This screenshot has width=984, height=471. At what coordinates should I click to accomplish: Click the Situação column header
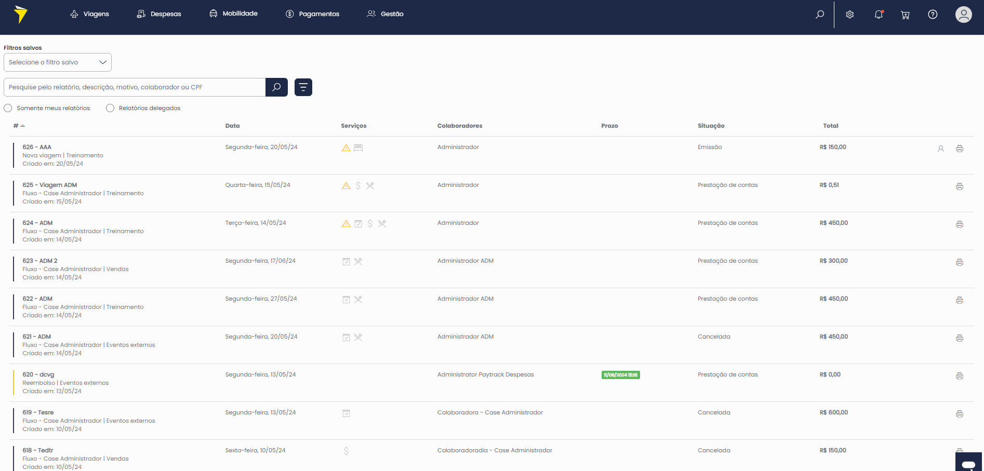coord(711,126)
